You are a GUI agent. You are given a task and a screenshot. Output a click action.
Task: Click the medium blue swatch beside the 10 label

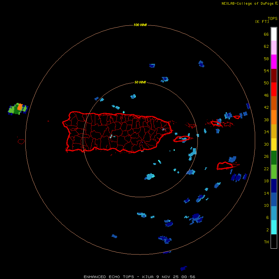point(274,199)
